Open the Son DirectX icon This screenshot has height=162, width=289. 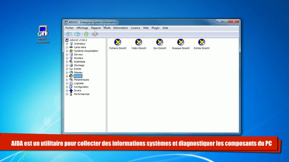tap(159, 42)
